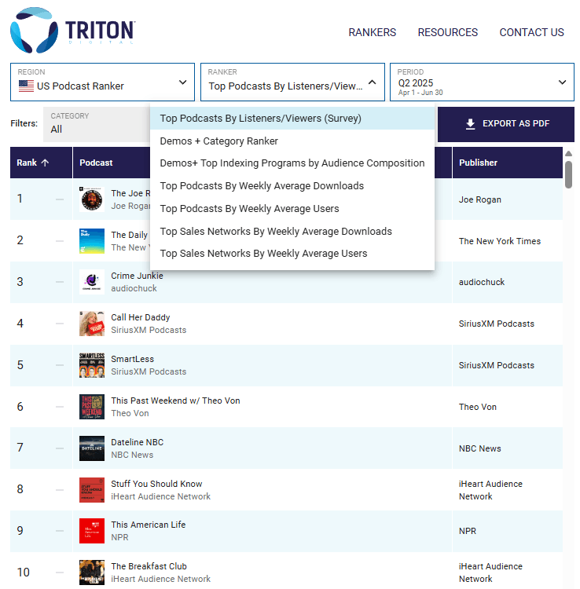Open Stuff You Should Know artwork
Viewport: 580px width, 589px height.
92,490
